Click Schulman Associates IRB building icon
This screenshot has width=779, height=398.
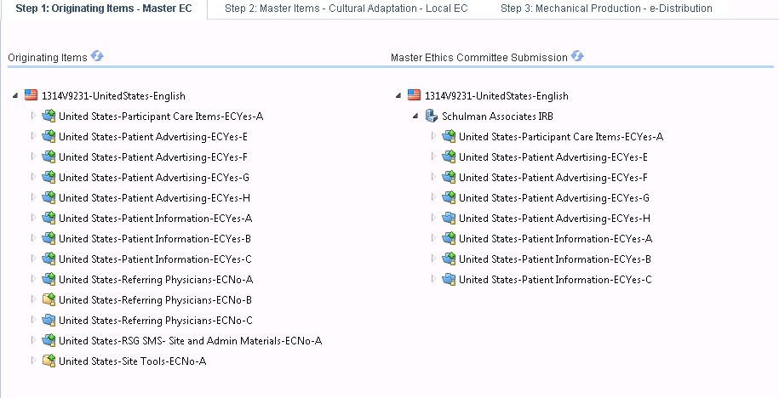click(432, 117)
